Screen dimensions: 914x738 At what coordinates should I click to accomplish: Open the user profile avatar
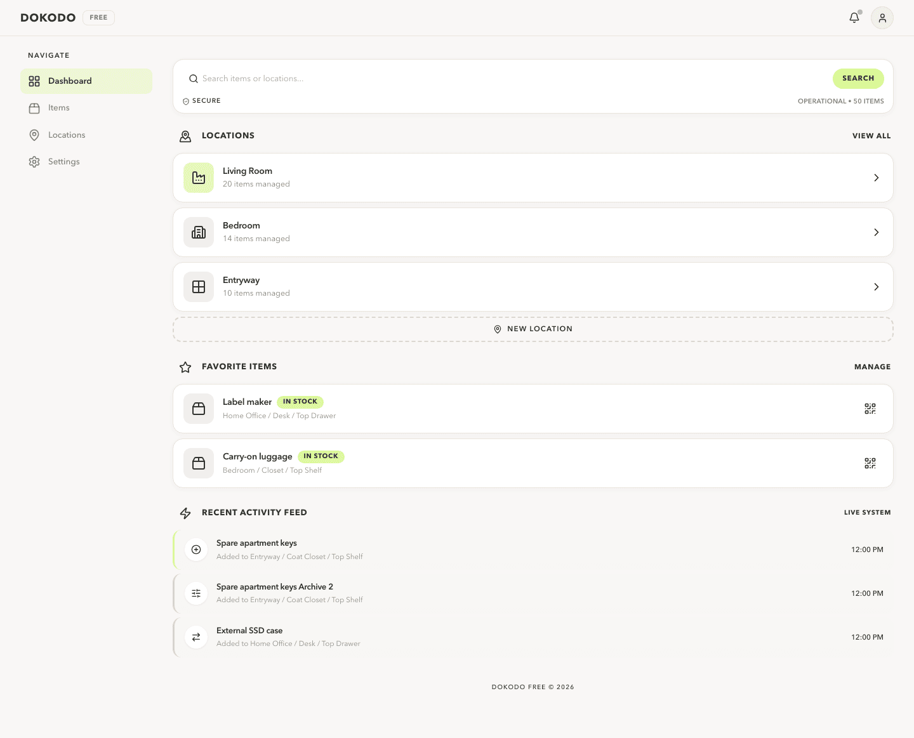tap(882, 18)
